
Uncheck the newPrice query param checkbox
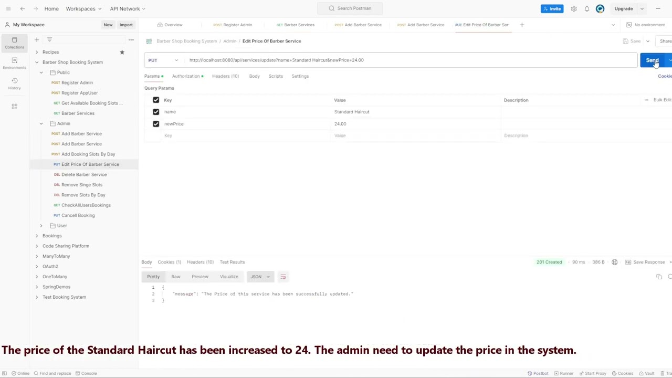[156, 124]
